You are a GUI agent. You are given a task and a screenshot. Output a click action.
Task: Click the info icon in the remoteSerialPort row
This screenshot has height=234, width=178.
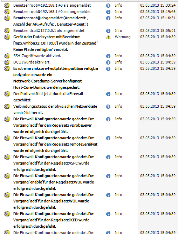108,138
